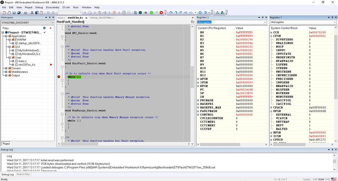Click the debugger Reset icon

tap(205, 13)
